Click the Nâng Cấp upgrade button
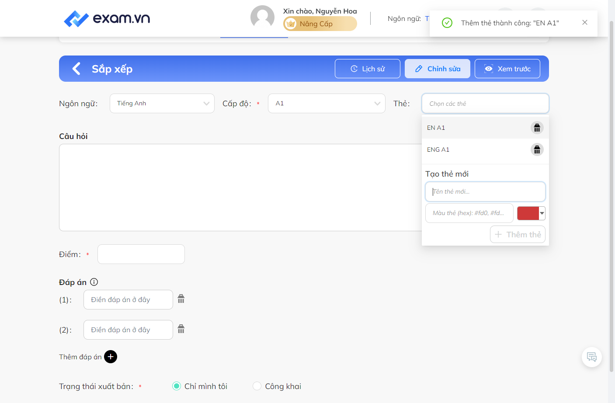 [320, 24]
